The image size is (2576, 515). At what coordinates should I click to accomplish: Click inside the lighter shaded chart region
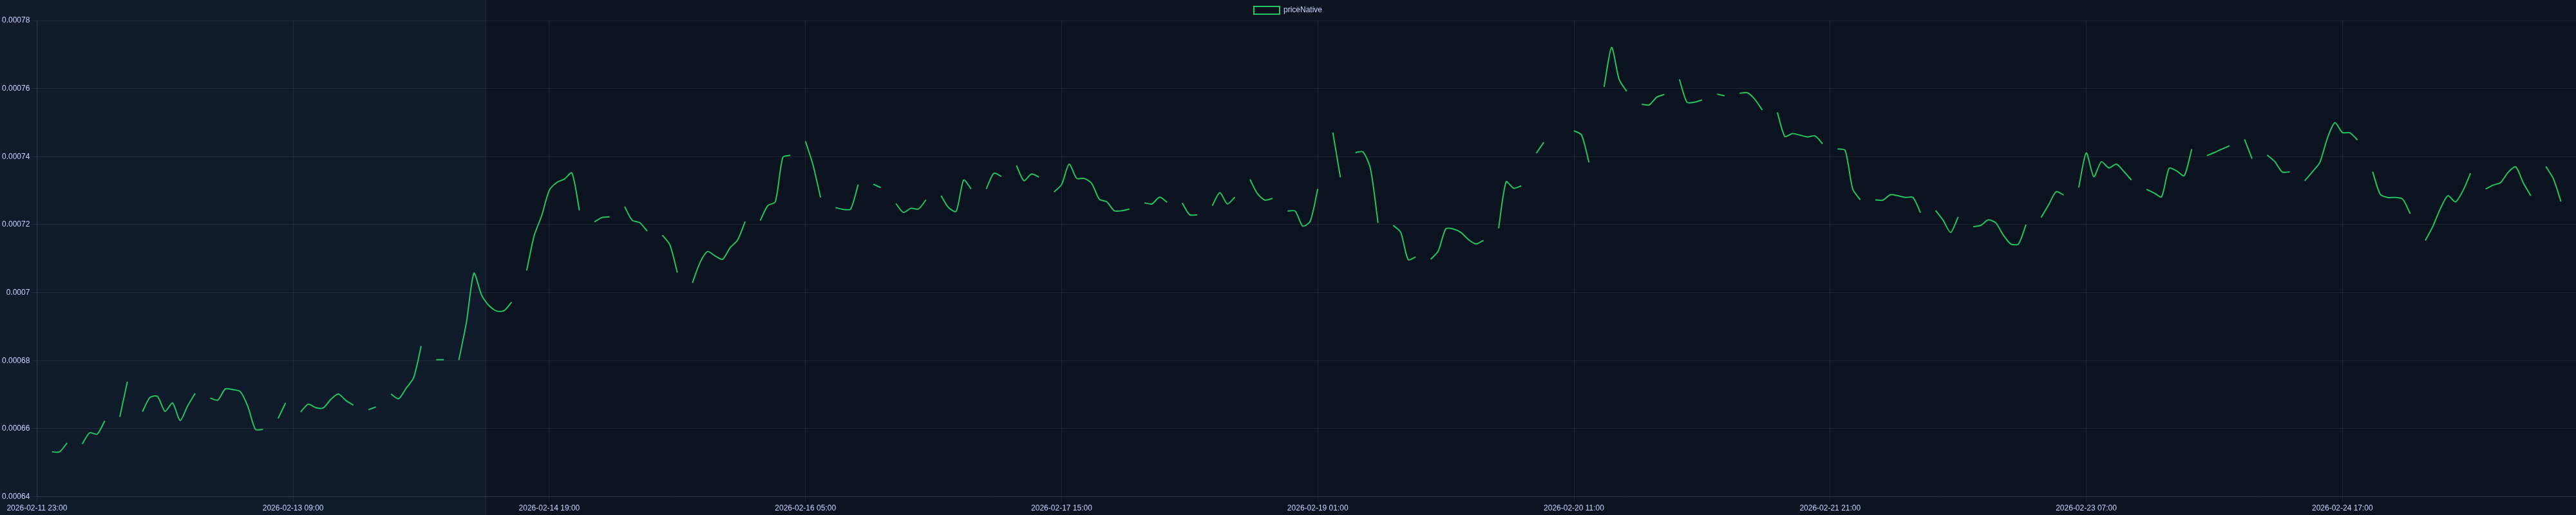point(261,250)
